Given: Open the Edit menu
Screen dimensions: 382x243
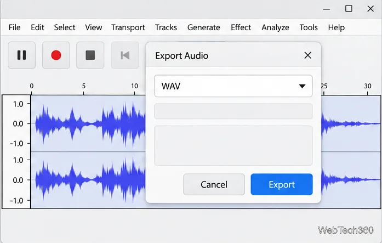Looking at the screenshot, I should coord(37,27).
